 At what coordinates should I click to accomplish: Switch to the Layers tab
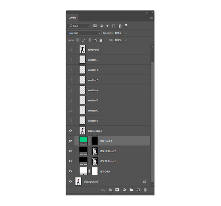tap(72, 18)
